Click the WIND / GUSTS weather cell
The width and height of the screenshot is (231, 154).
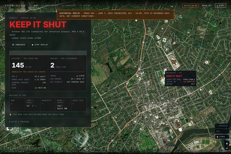64,104
